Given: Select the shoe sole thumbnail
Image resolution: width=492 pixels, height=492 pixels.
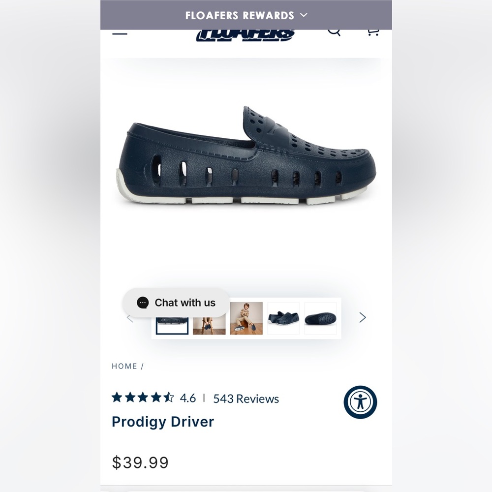Looking at the screenshot, I should tap(320, 318).
